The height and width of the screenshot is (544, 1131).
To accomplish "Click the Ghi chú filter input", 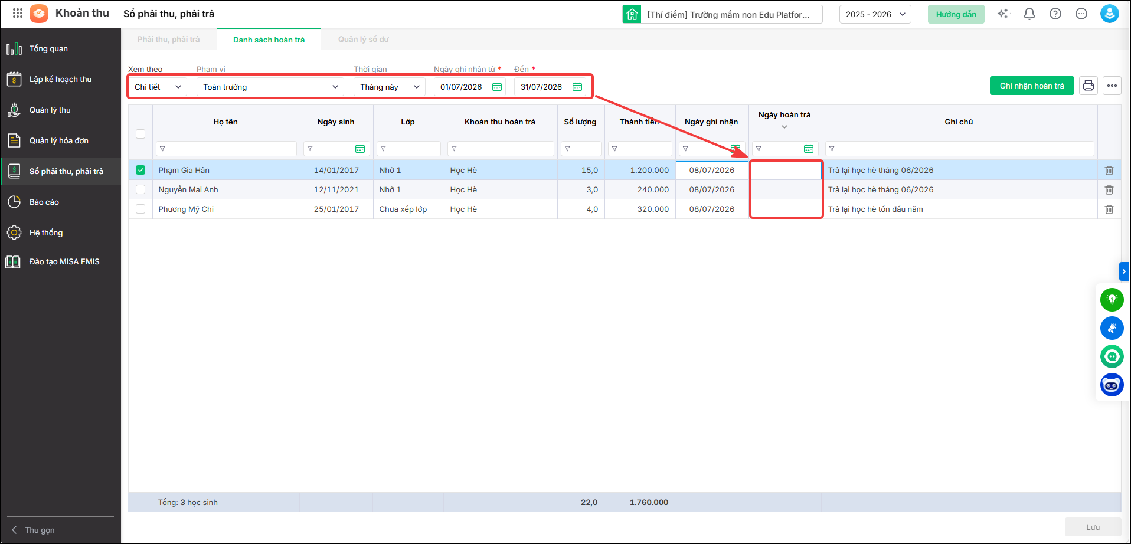I will pos(960,149).
